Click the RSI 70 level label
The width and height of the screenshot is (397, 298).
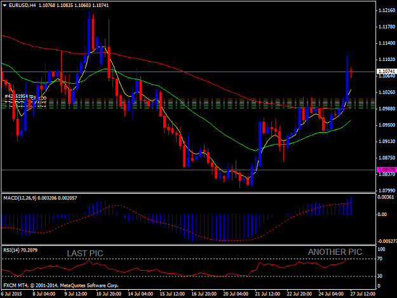pos(380,259)
